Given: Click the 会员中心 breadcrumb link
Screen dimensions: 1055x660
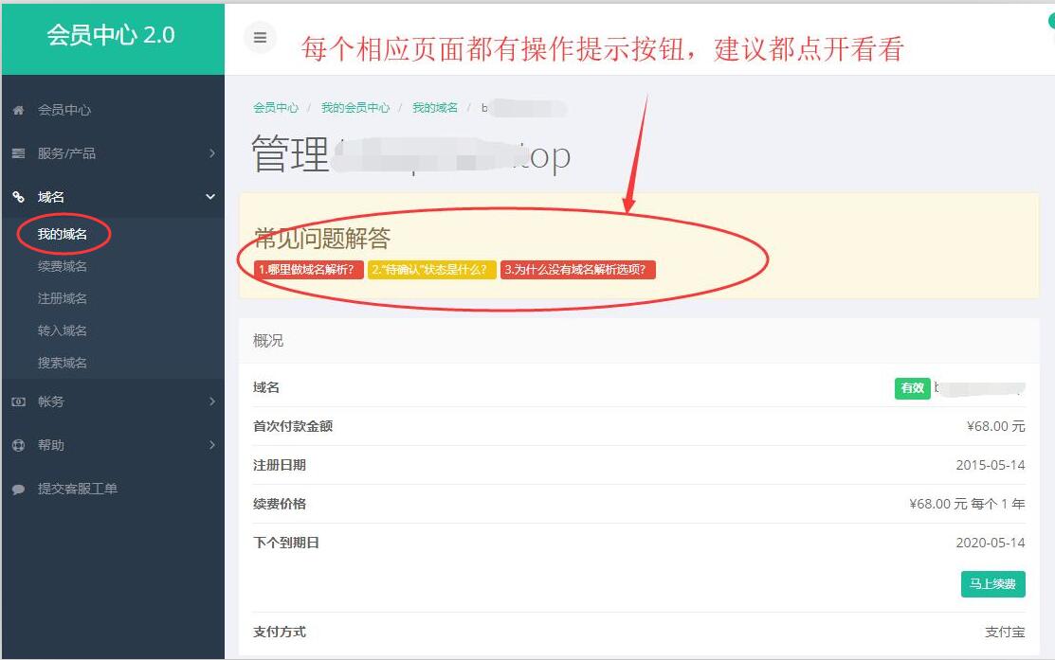Looking at the screenshot, I should [x=276, y=108].
